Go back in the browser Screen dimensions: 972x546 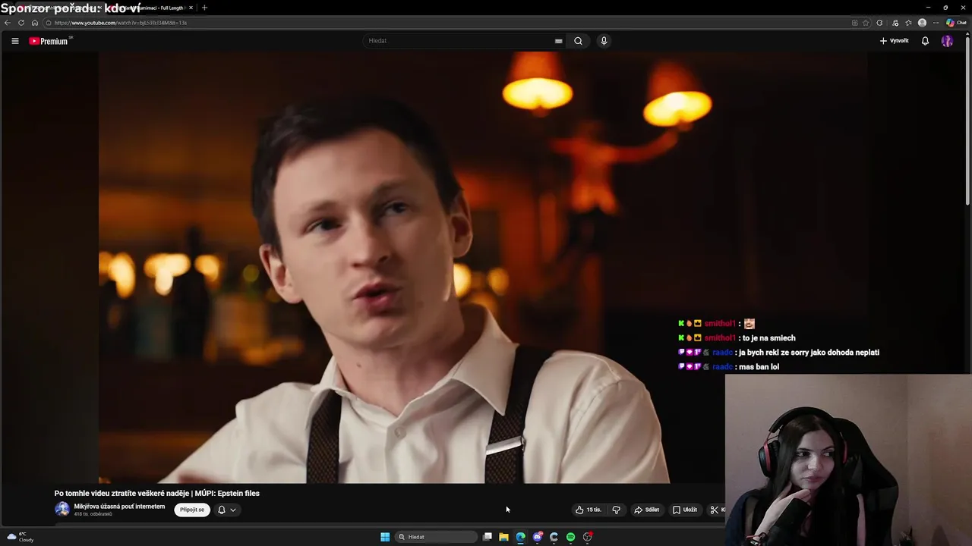(8, 23)
